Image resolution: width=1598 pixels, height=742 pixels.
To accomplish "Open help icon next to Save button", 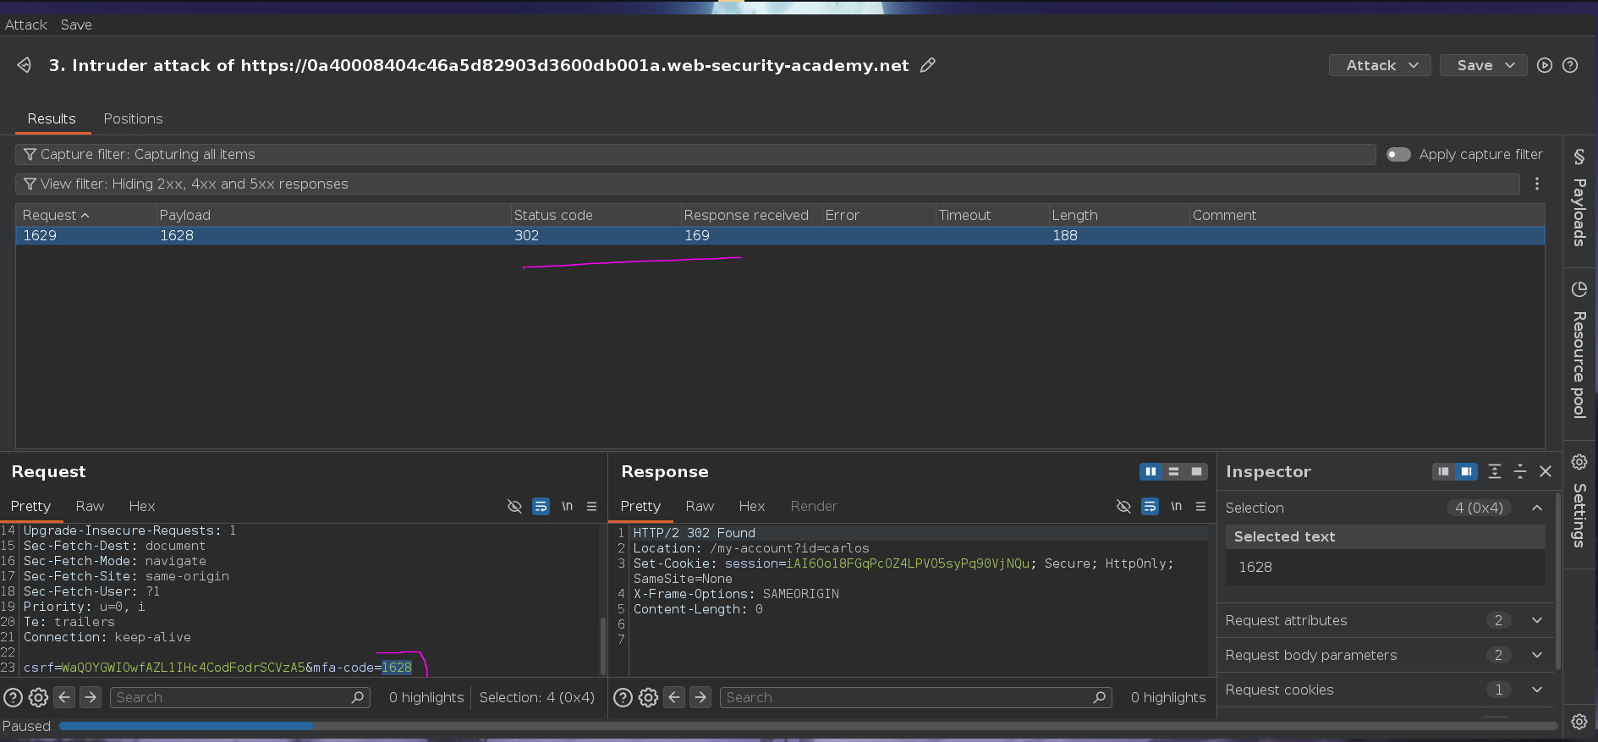I will pyautogui.click(x=1570, y=65).
